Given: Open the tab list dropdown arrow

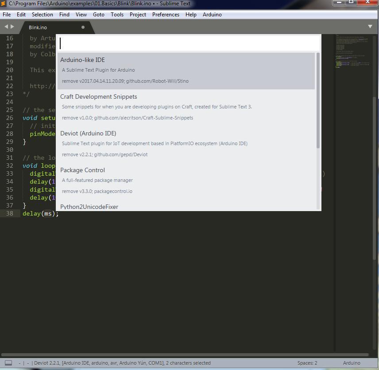Looking at the screenshot, I should pos(370,27).
